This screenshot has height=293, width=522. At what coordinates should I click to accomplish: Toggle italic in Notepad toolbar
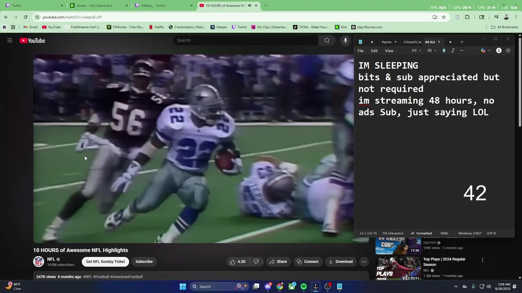453,50
